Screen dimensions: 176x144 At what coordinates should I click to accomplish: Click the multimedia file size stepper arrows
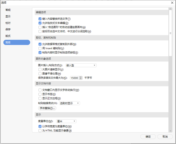pyautogui.click(x=81, y=78)
